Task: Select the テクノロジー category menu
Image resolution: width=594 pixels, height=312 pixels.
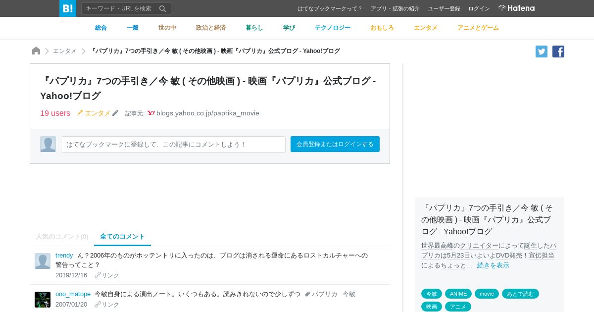Action: pyautogui.click(x=333, y=28)
